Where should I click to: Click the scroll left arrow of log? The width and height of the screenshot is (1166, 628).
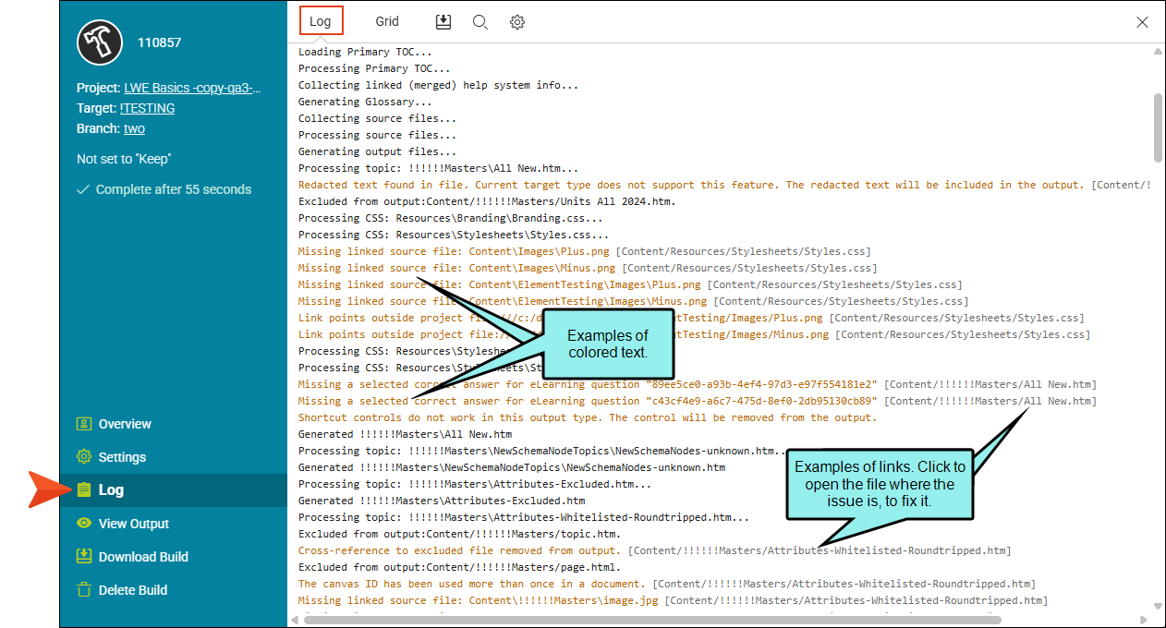click(297, 620)
